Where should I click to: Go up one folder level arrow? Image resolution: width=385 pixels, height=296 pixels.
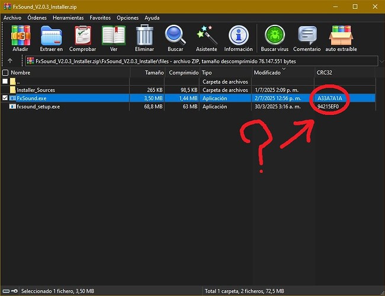coord(10,60)
